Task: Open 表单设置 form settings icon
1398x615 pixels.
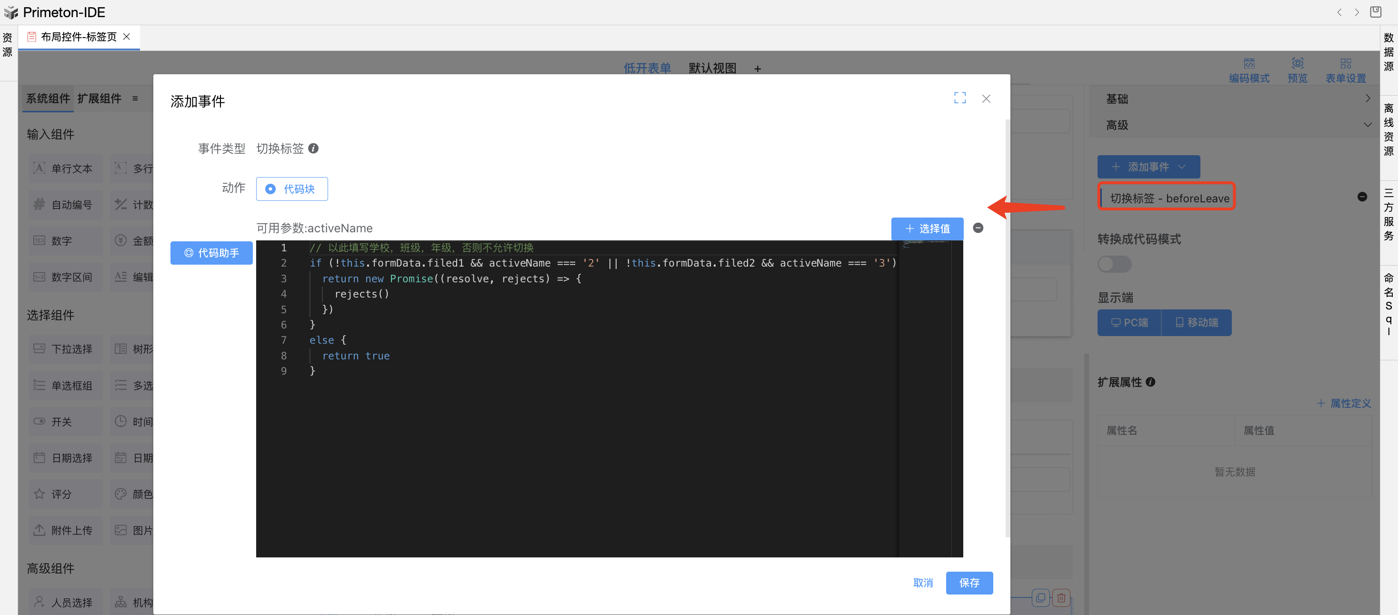Action: (1345, 64)
